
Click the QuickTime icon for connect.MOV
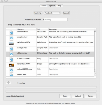[x=12, y=33]
